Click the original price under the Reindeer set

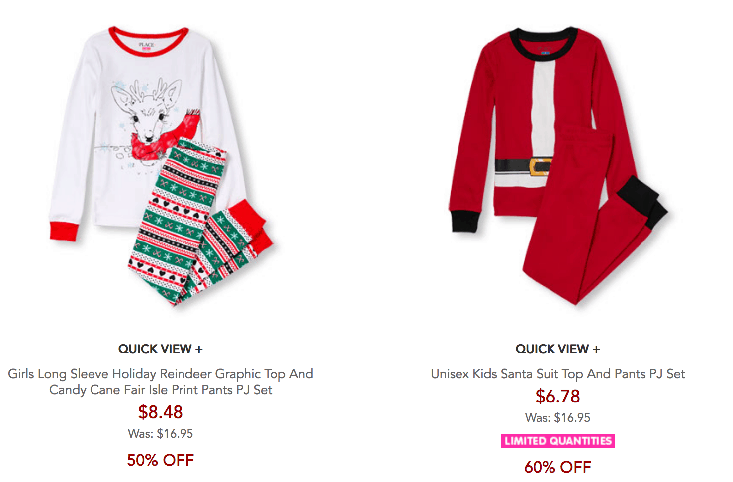[160, 434]
